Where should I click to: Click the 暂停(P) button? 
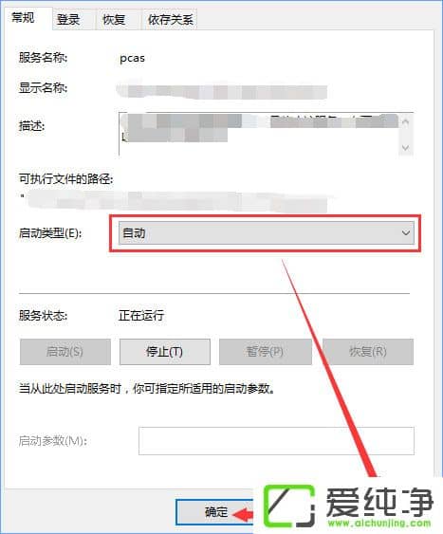pyautogui.click(x=266, y=352)
